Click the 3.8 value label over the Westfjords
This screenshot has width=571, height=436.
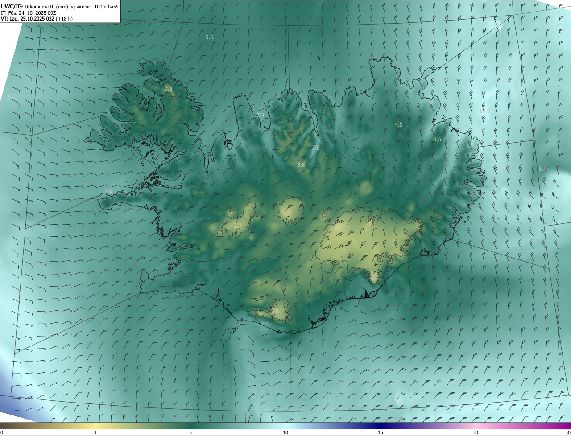(168, 89)
